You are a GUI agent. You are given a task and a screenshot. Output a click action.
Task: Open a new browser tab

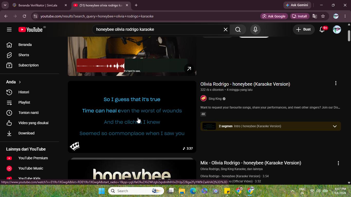tap(136, 5)
